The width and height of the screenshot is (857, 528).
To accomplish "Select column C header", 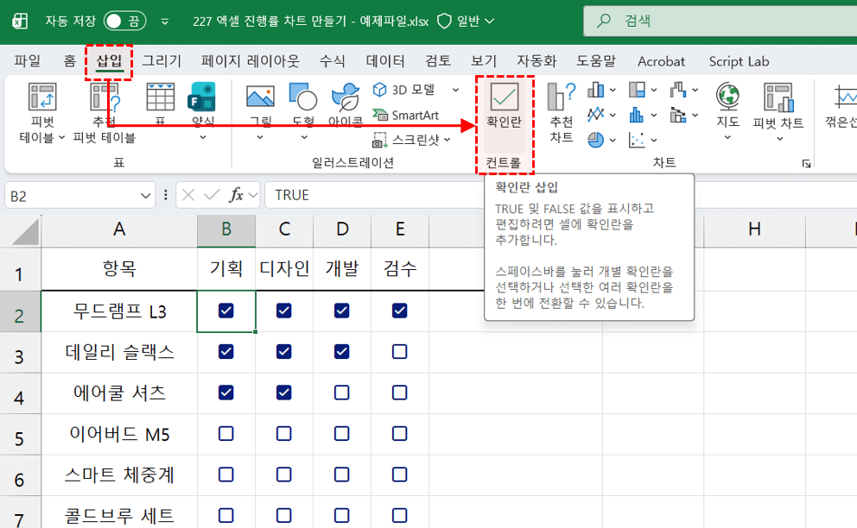I will (284, 229).
